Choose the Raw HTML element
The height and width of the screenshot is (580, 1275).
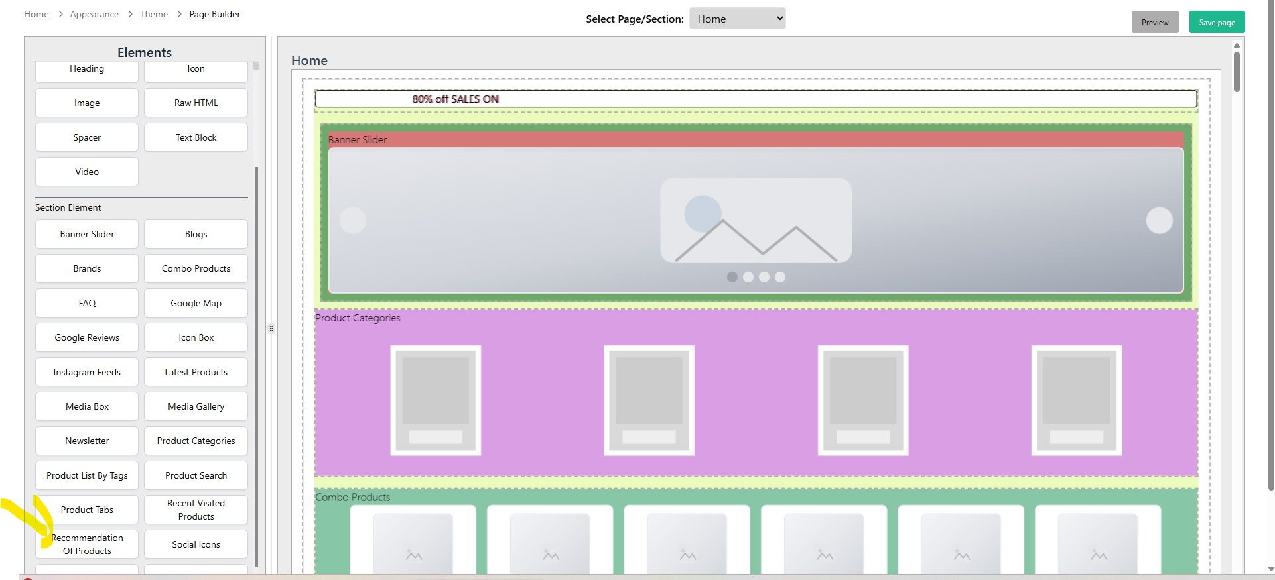pos(196,103)
